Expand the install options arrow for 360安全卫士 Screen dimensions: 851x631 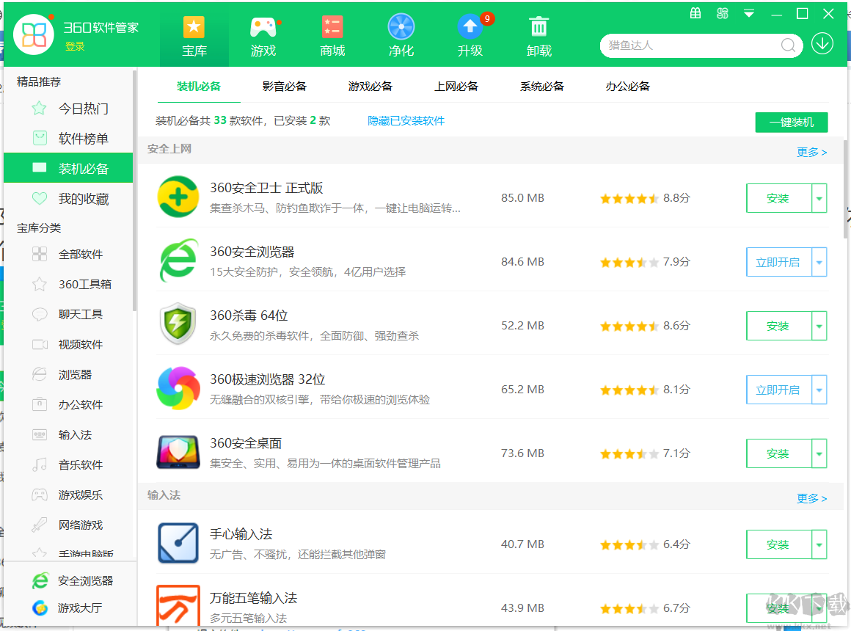[819, 198]
